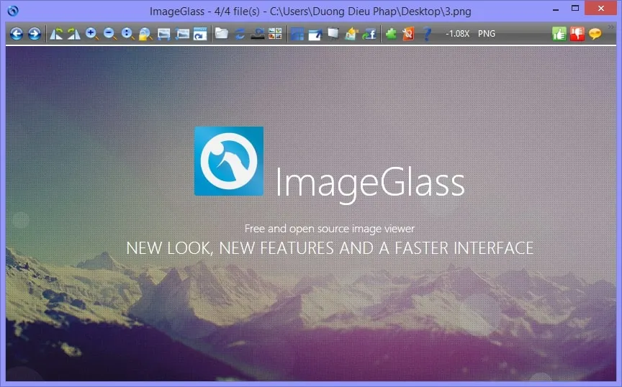Refresh the current image
The width and height of the screenshot is (622, 387).
[240, 34]
